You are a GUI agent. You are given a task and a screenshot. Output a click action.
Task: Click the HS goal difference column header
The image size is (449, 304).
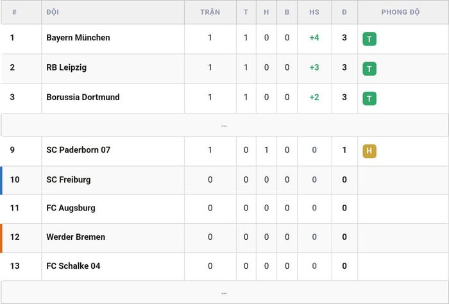tap(314, 12)
